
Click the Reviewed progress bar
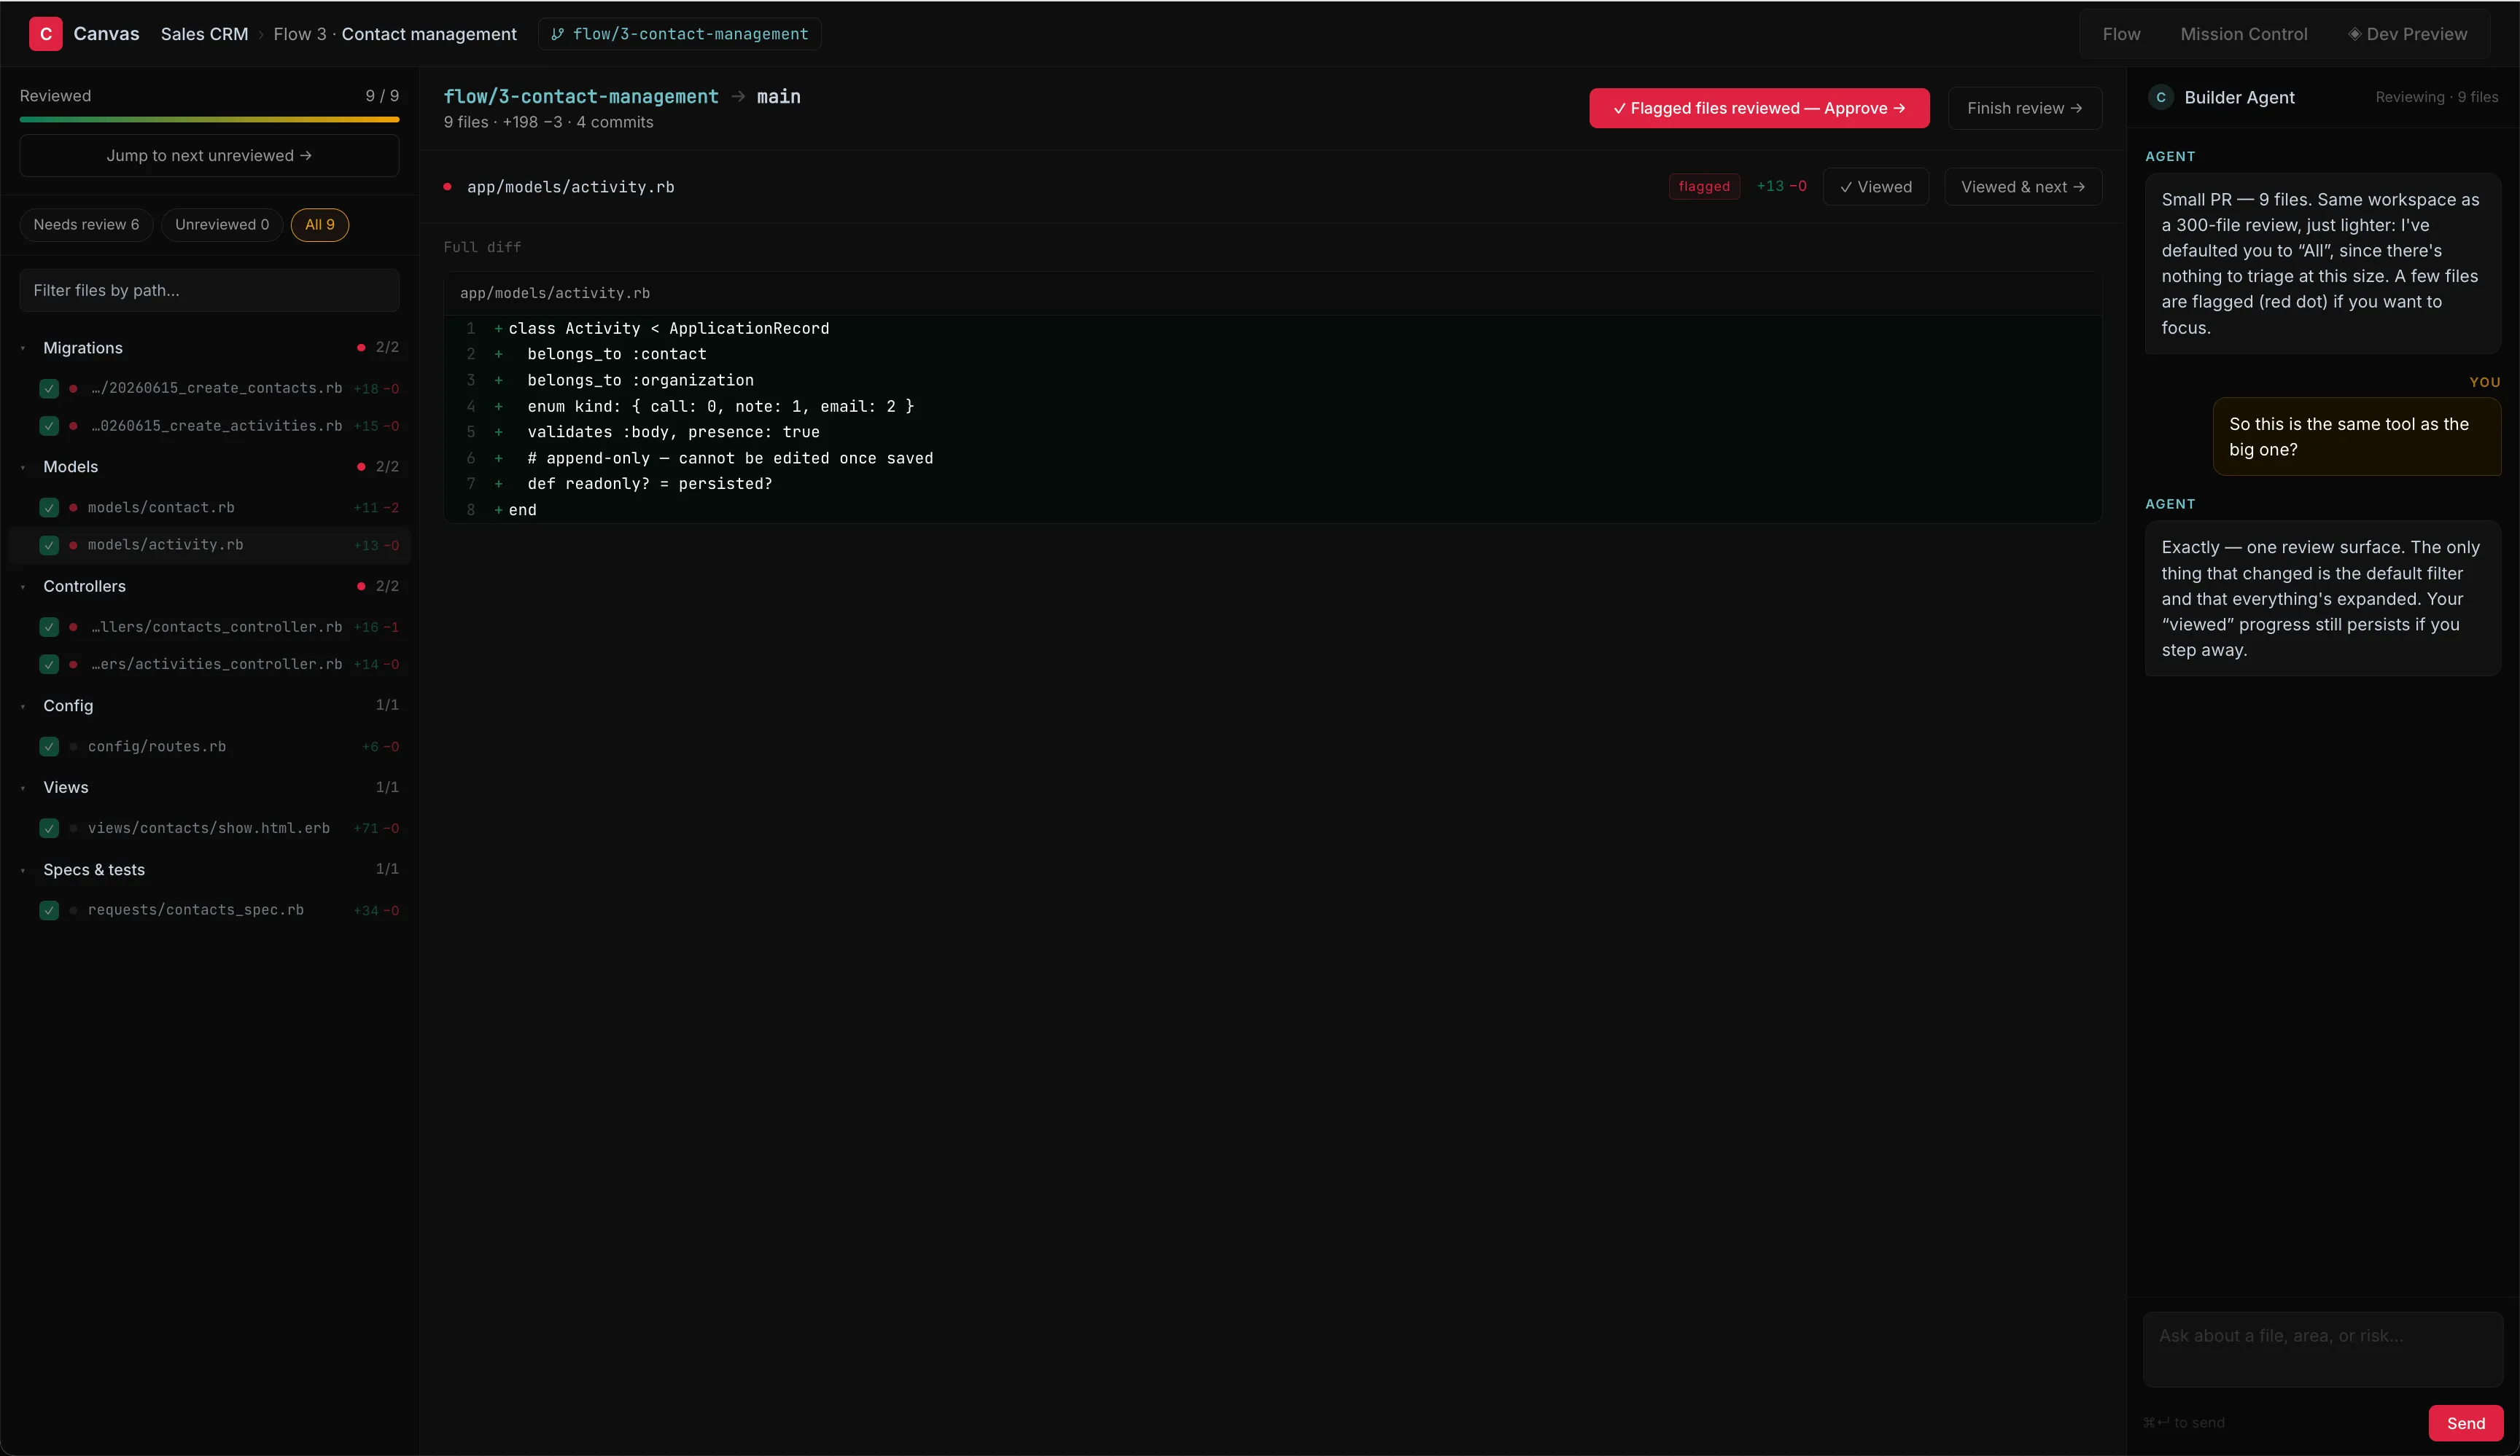[209, 120]
